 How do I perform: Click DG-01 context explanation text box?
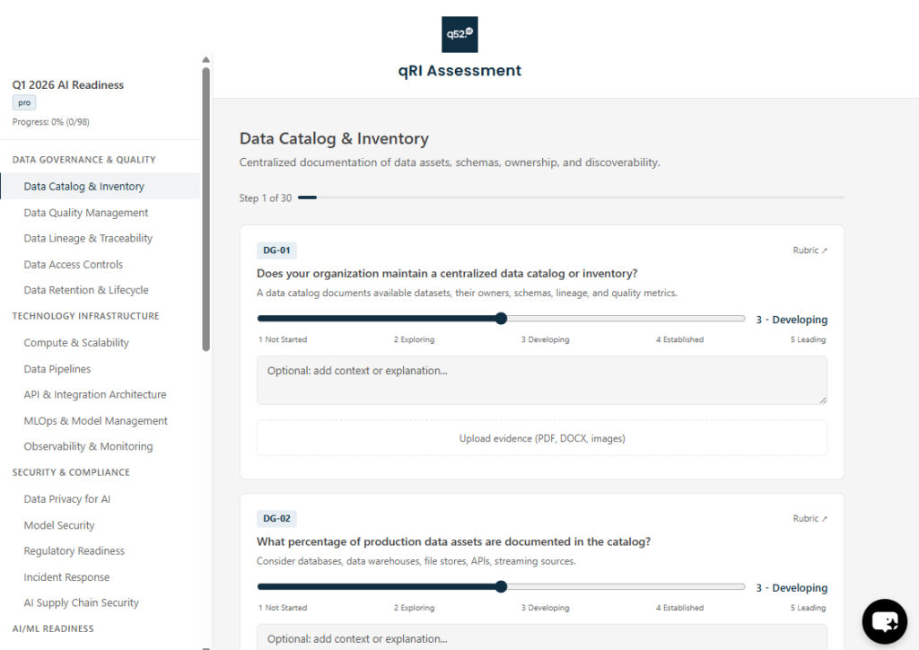pyautogui.click(x=542, y=380)
